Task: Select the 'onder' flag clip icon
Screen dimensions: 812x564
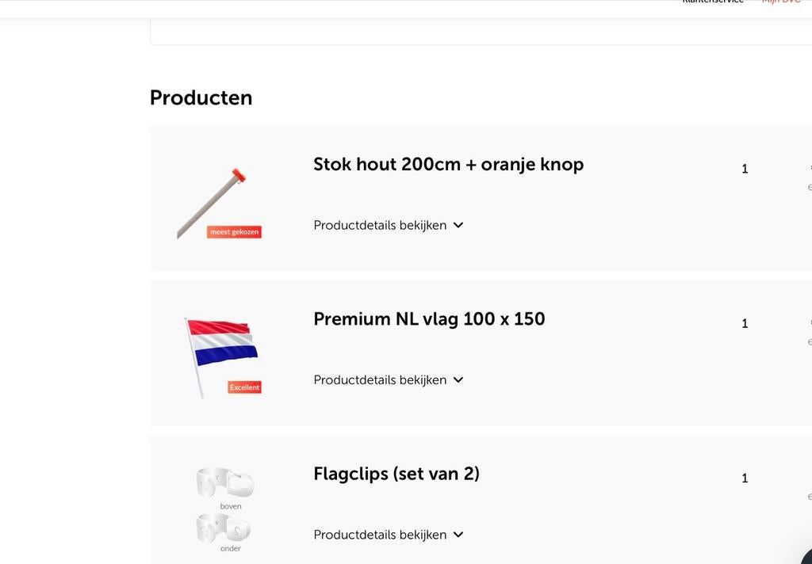Action: tap(224, 528)
